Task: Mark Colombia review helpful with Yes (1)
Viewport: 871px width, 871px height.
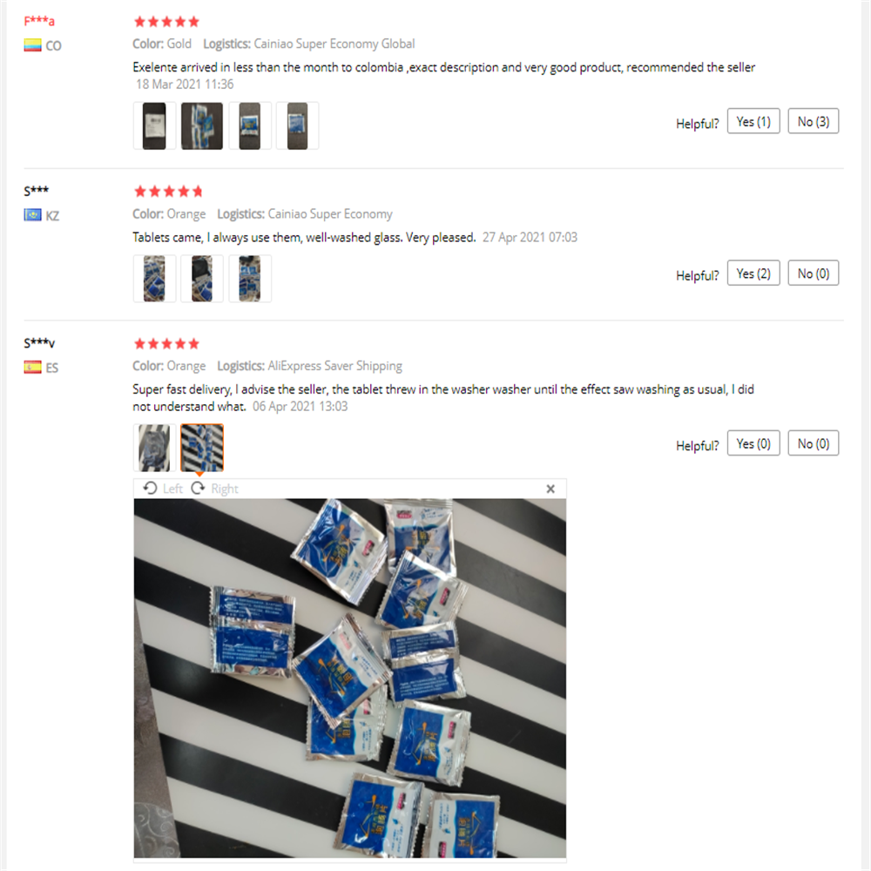Action: tap(753, 122)
